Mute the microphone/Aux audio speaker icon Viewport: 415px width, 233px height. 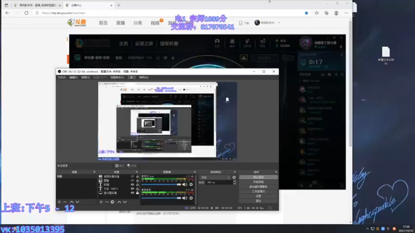[x=185, y=184]
